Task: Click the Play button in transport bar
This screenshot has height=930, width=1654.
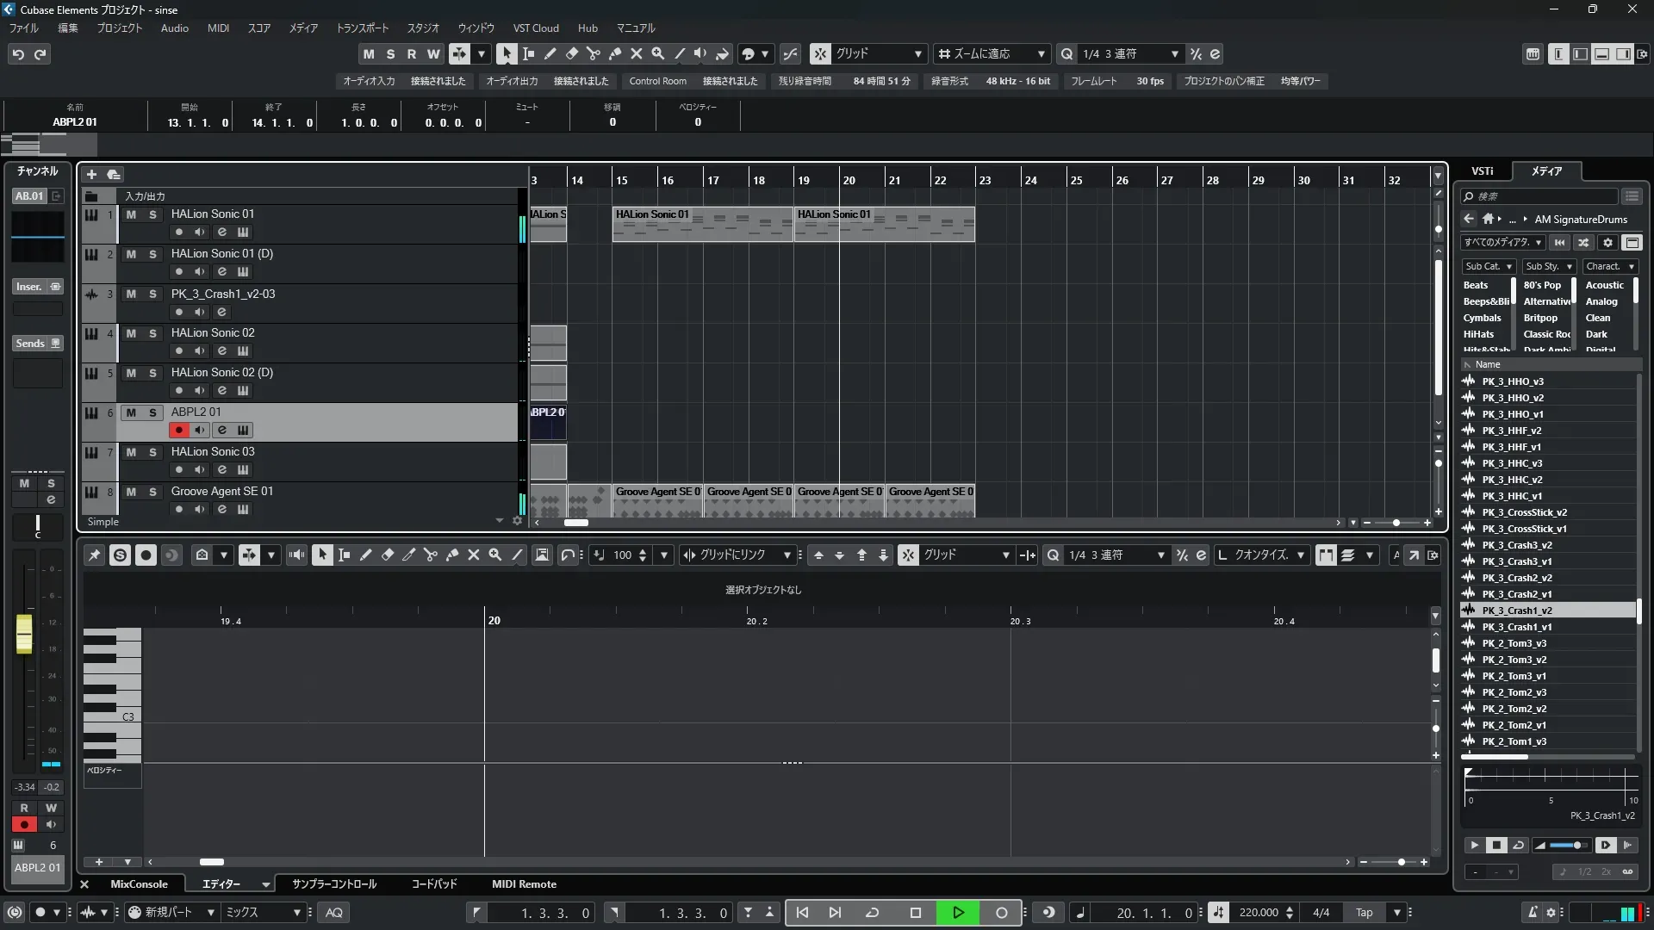Action: tap(958, 913)
